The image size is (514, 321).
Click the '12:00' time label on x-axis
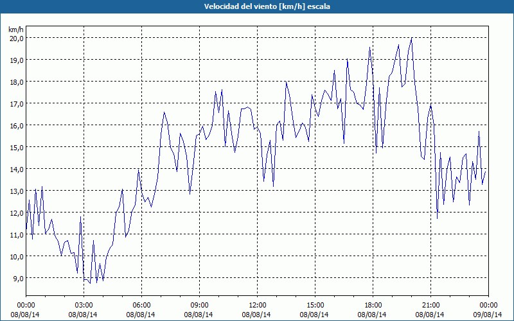tap(258, 306)
